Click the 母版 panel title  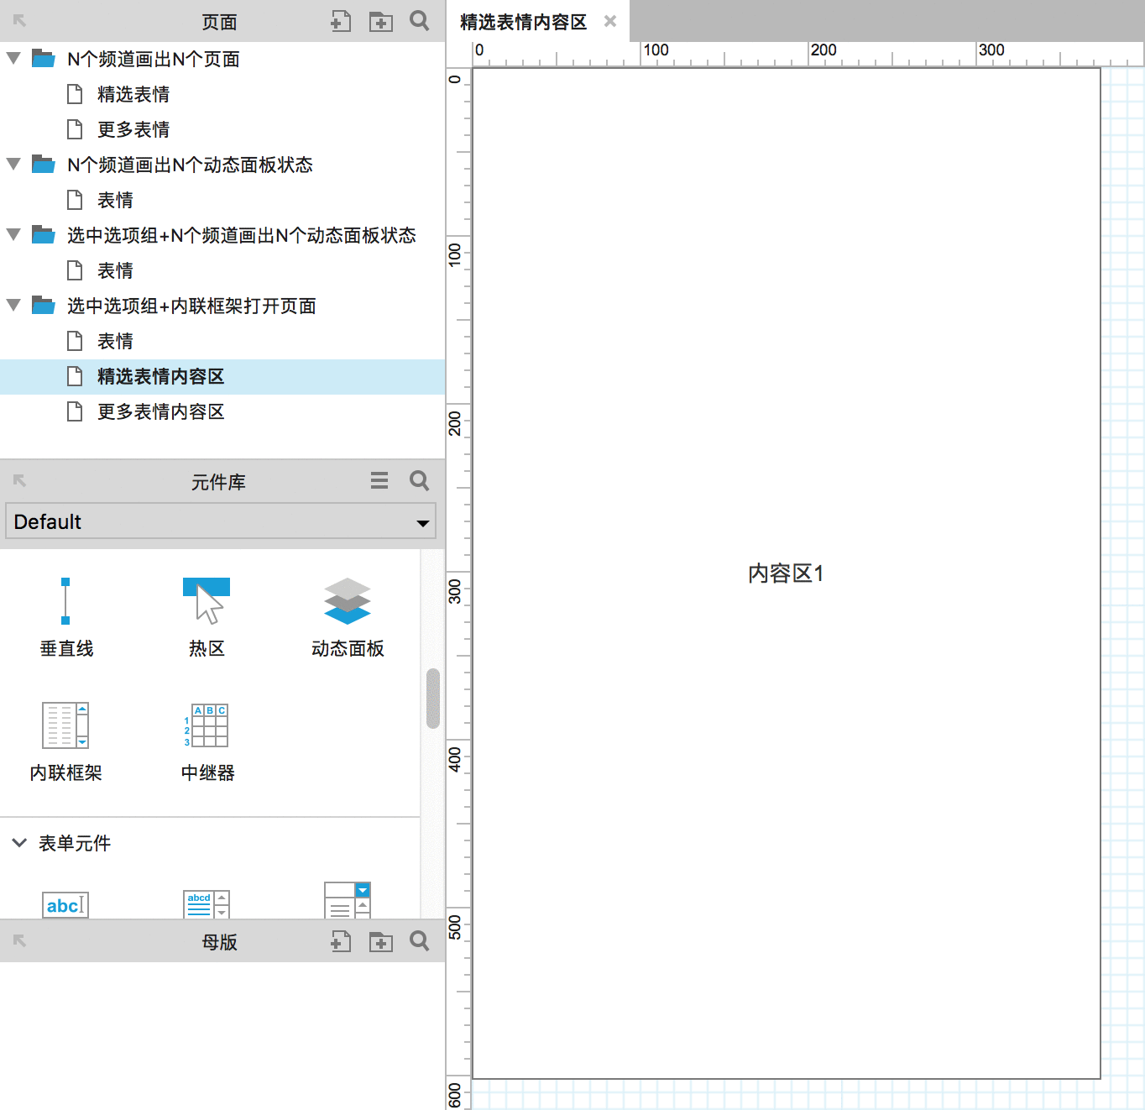point(220,942)
